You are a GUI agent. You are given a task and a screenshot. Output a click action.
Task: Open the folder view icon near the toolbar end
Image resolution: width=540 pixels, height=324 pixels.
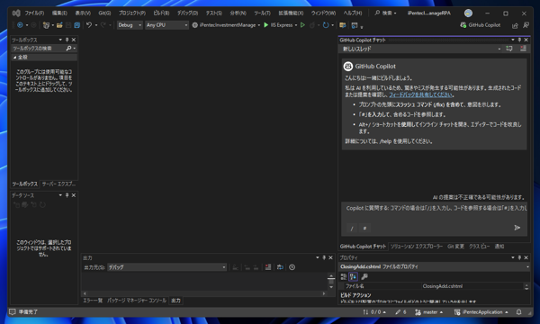343,25
